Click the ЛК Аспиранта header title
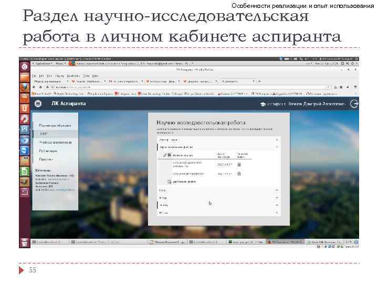The height and width of the screenshot is (284, 378). (68, 104)
